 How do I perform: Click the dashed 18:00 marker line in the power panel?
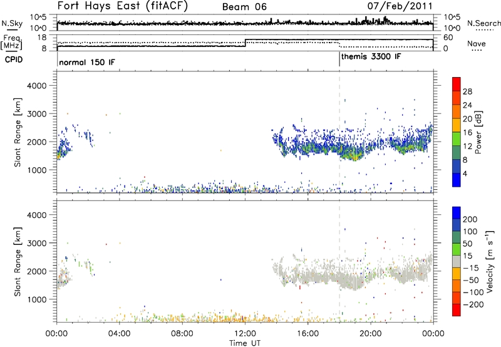(339, 132)
